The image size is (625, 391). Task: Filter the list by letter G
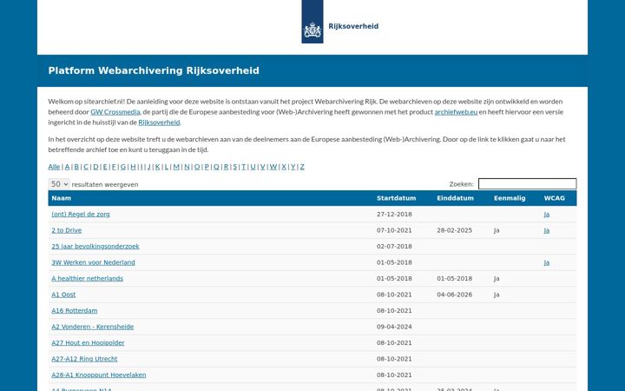point(123,167)
